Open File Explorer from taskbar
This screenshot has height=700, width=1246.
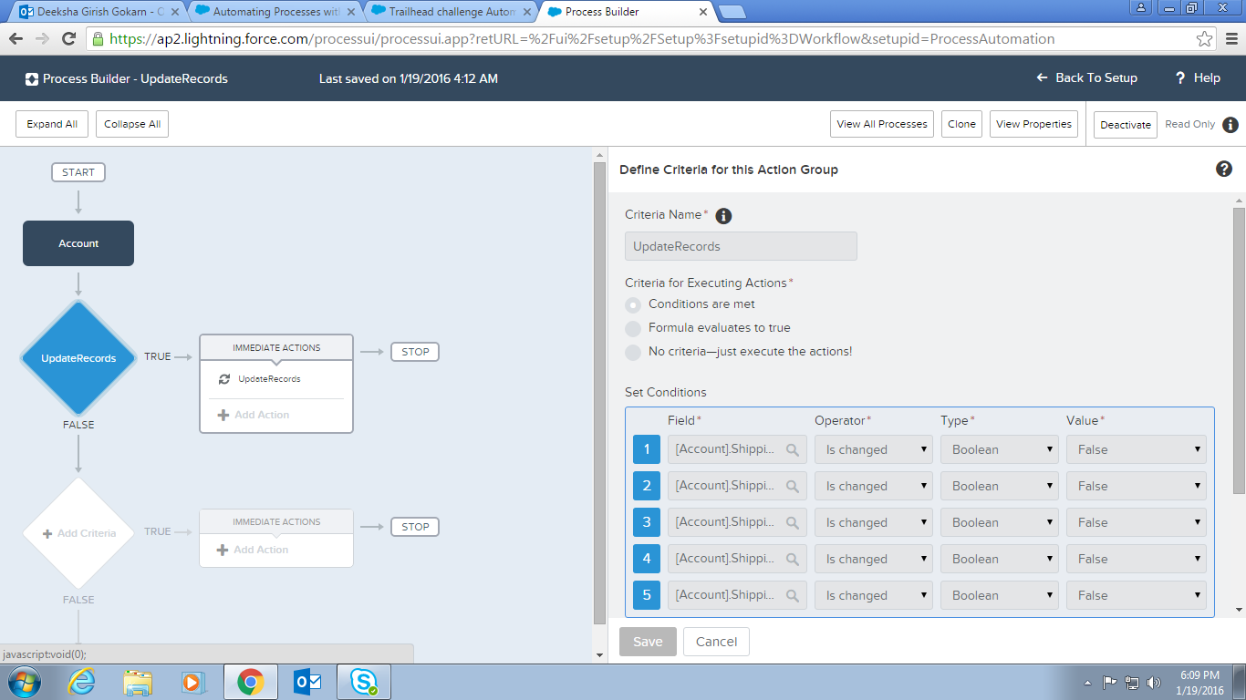(x=138, y=682)
